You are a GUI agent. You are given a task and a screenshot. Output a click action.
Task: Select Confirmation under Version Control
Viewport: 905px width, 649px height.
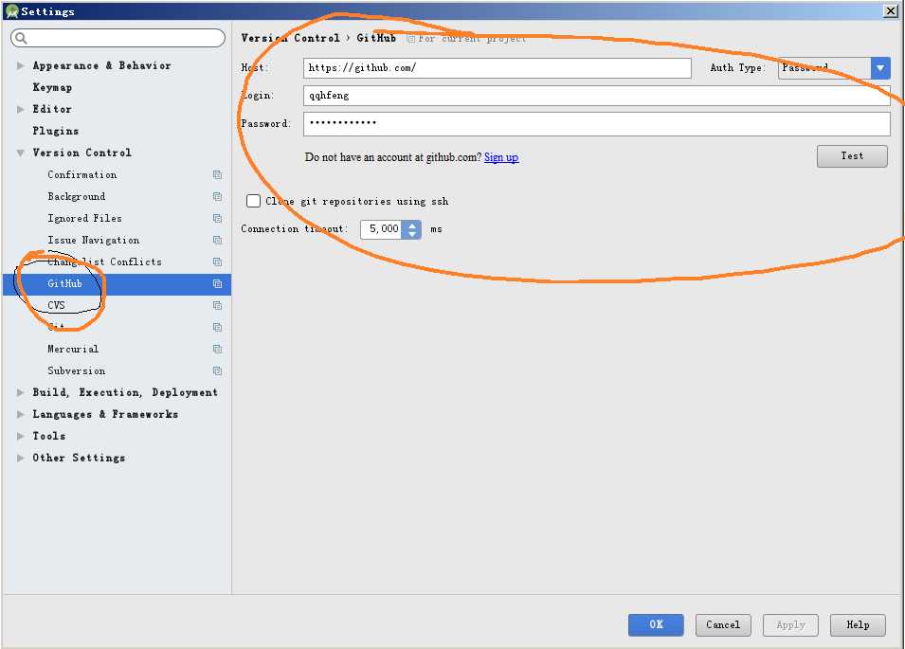click(x=81, y=174)
